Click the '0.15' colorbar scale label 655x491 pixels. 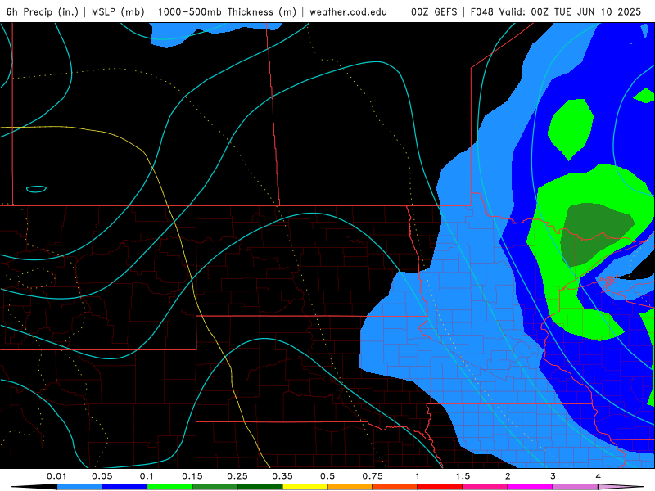click(192, 476)
